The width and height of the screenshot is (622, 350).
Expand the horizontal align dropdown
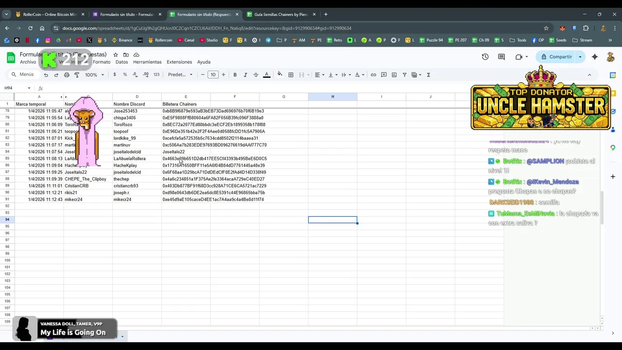coord(319,75)
